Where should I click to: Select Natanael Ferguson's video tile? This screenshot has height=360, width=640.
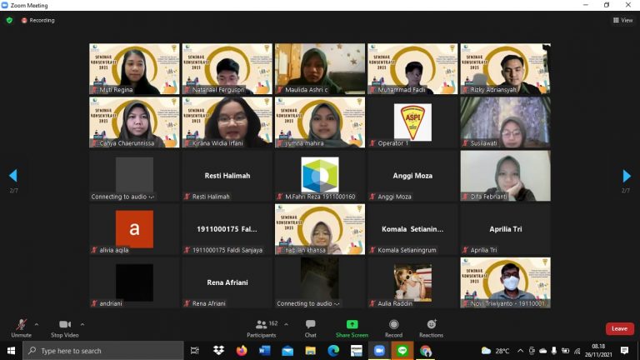(227, 69)
